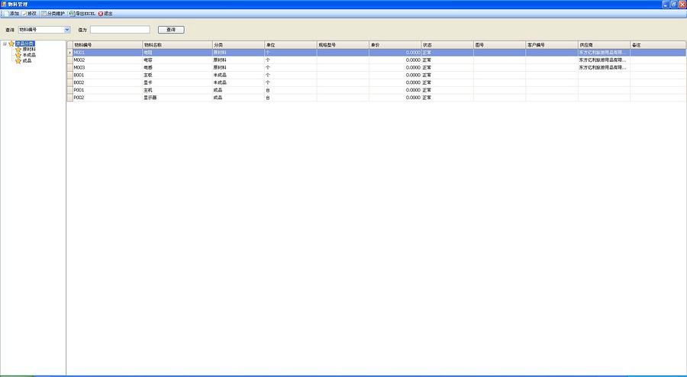Image resolution: width=687 pixels, height=377 pixels.
Task: Focus the 值为 search value input
Action: click(120, 30)
